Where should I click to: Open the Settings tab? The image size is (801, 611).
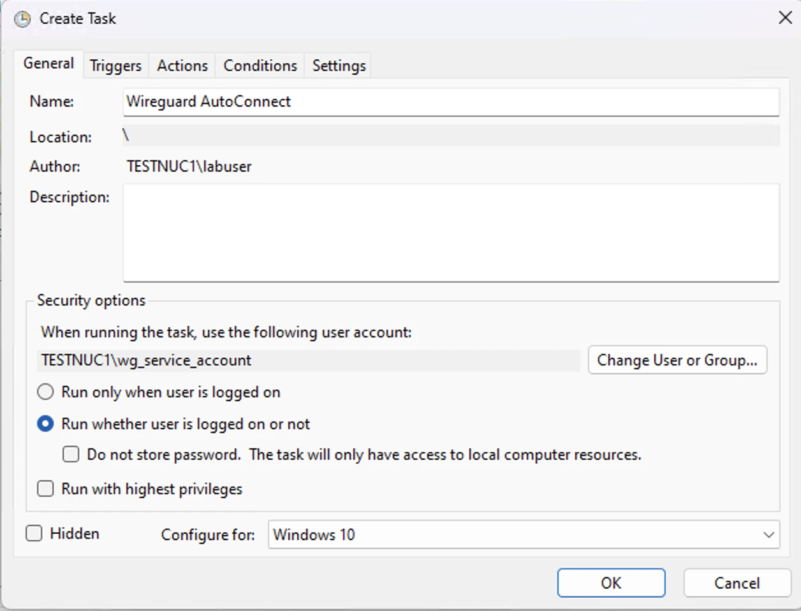point(338,64)
